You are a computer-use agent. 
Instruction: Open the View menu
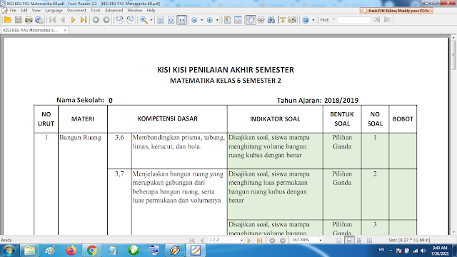pos(36,11)
